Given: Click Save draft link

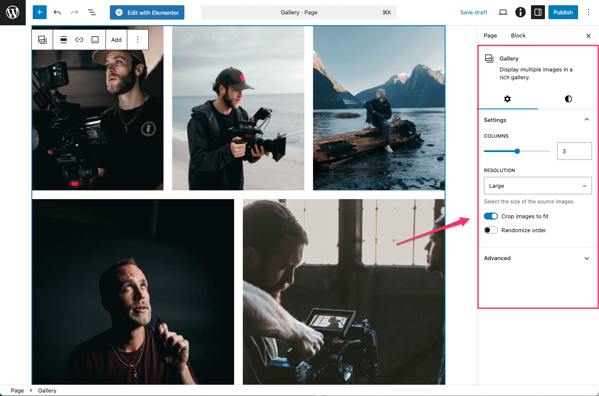Looking at the screenshot, I should tap(473, 12).
